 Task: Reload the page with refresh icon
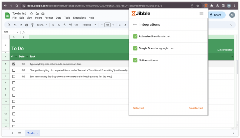(17, 6)
